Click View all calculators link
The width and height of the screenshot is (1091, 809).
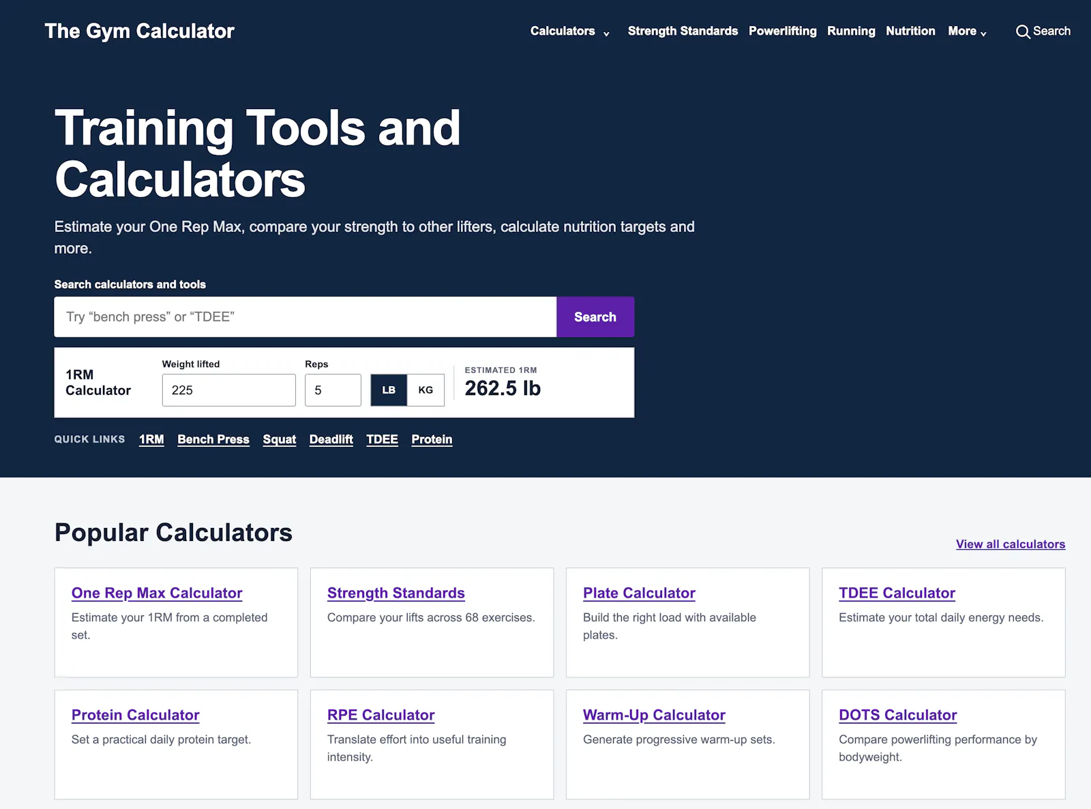tap(1011, 544)
